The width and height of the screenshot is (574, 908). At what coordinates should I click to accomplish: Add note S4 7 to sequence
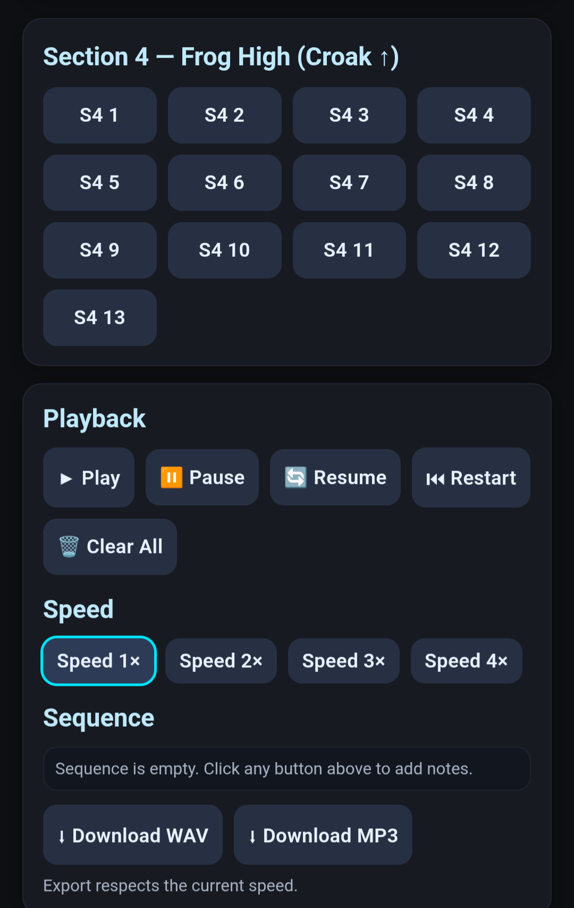(349, 183)
